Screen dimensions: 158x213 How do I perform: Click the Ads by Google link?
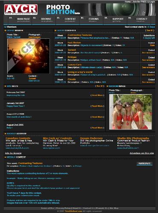(x=13, y=153)
